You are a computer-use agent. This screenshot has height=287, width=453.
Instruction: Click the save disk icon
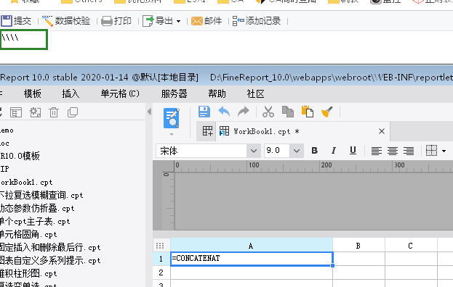coord(204,112)
